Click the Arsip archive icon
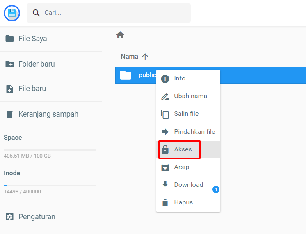306x234 pixels. 165,167
